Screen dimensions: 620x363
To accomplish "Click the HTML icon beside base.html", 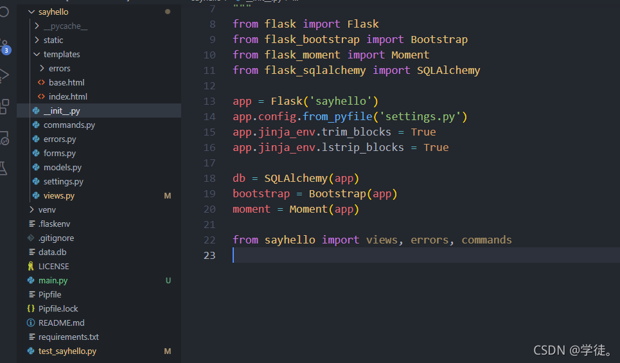I will [x=41, y=82].
